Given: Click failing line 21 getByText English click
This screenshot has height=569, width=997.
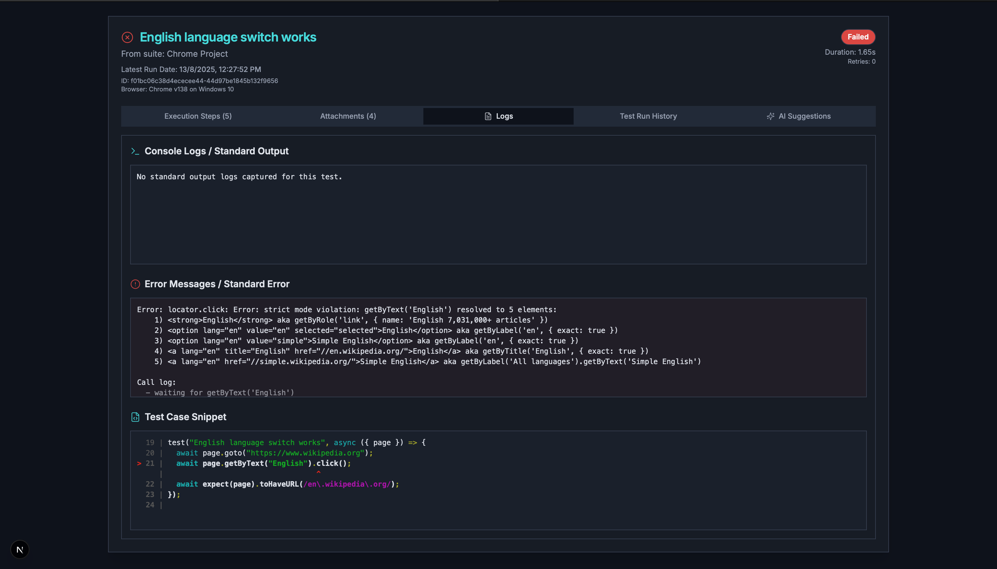Looking at the screenshot, I should click(x=263, y=463).
